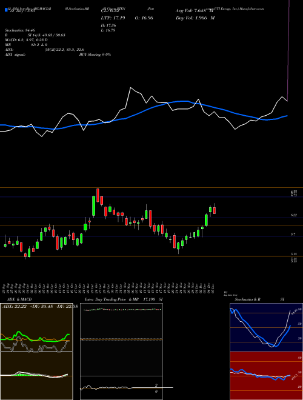Select the H: 17.36 high value
This screenshot has height=400, width=303.
click(108, 25)
